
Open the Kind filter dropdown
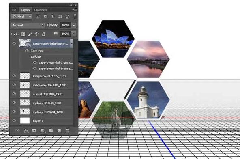pyautogui.click(x=21, y=17)
